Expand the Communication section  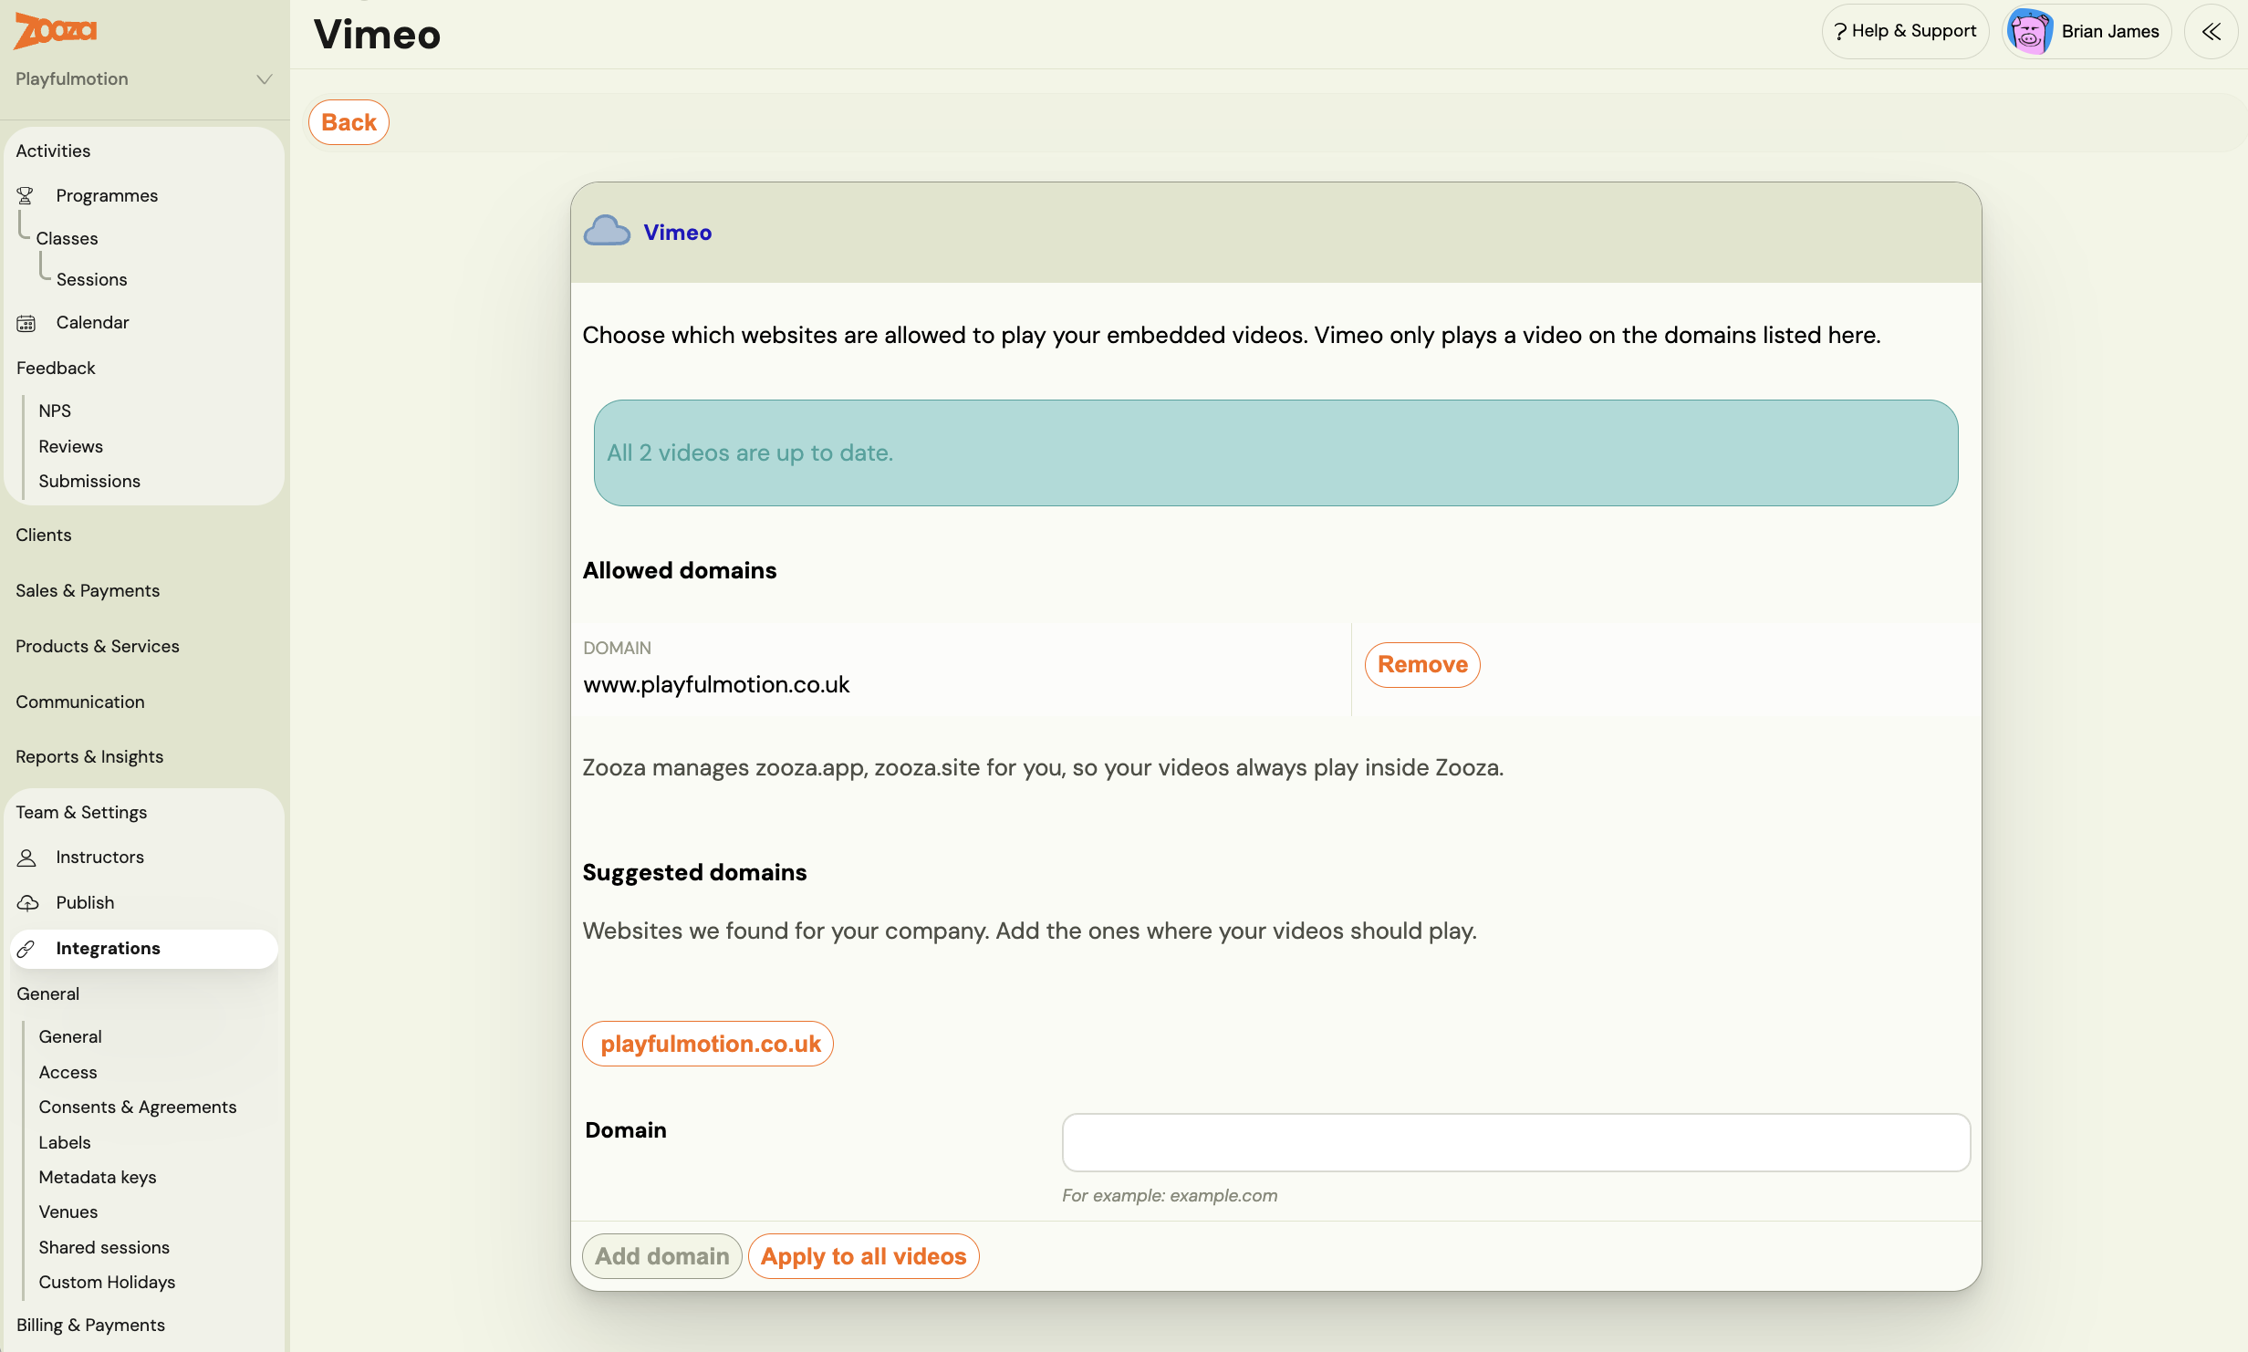pyautogui.click(x=80, y=702)
